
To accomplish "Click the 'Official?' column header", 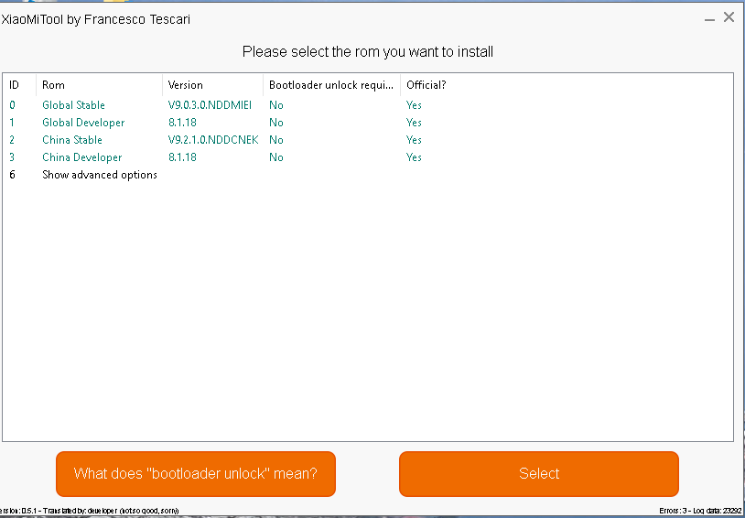I will click(426, 85).
